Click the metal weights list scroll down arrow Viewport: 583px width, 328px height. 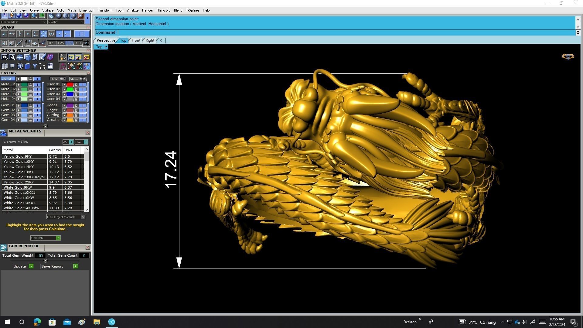pyautogui.click(x=87, y=210)
